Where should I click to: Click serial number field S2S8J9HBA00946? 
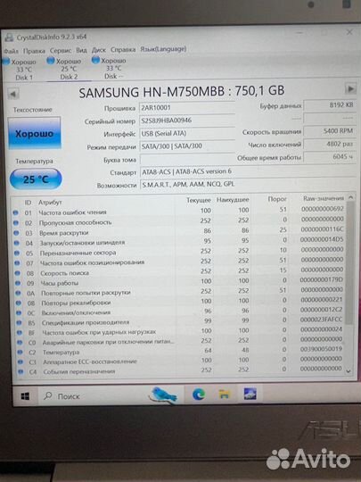coord(187,120)
